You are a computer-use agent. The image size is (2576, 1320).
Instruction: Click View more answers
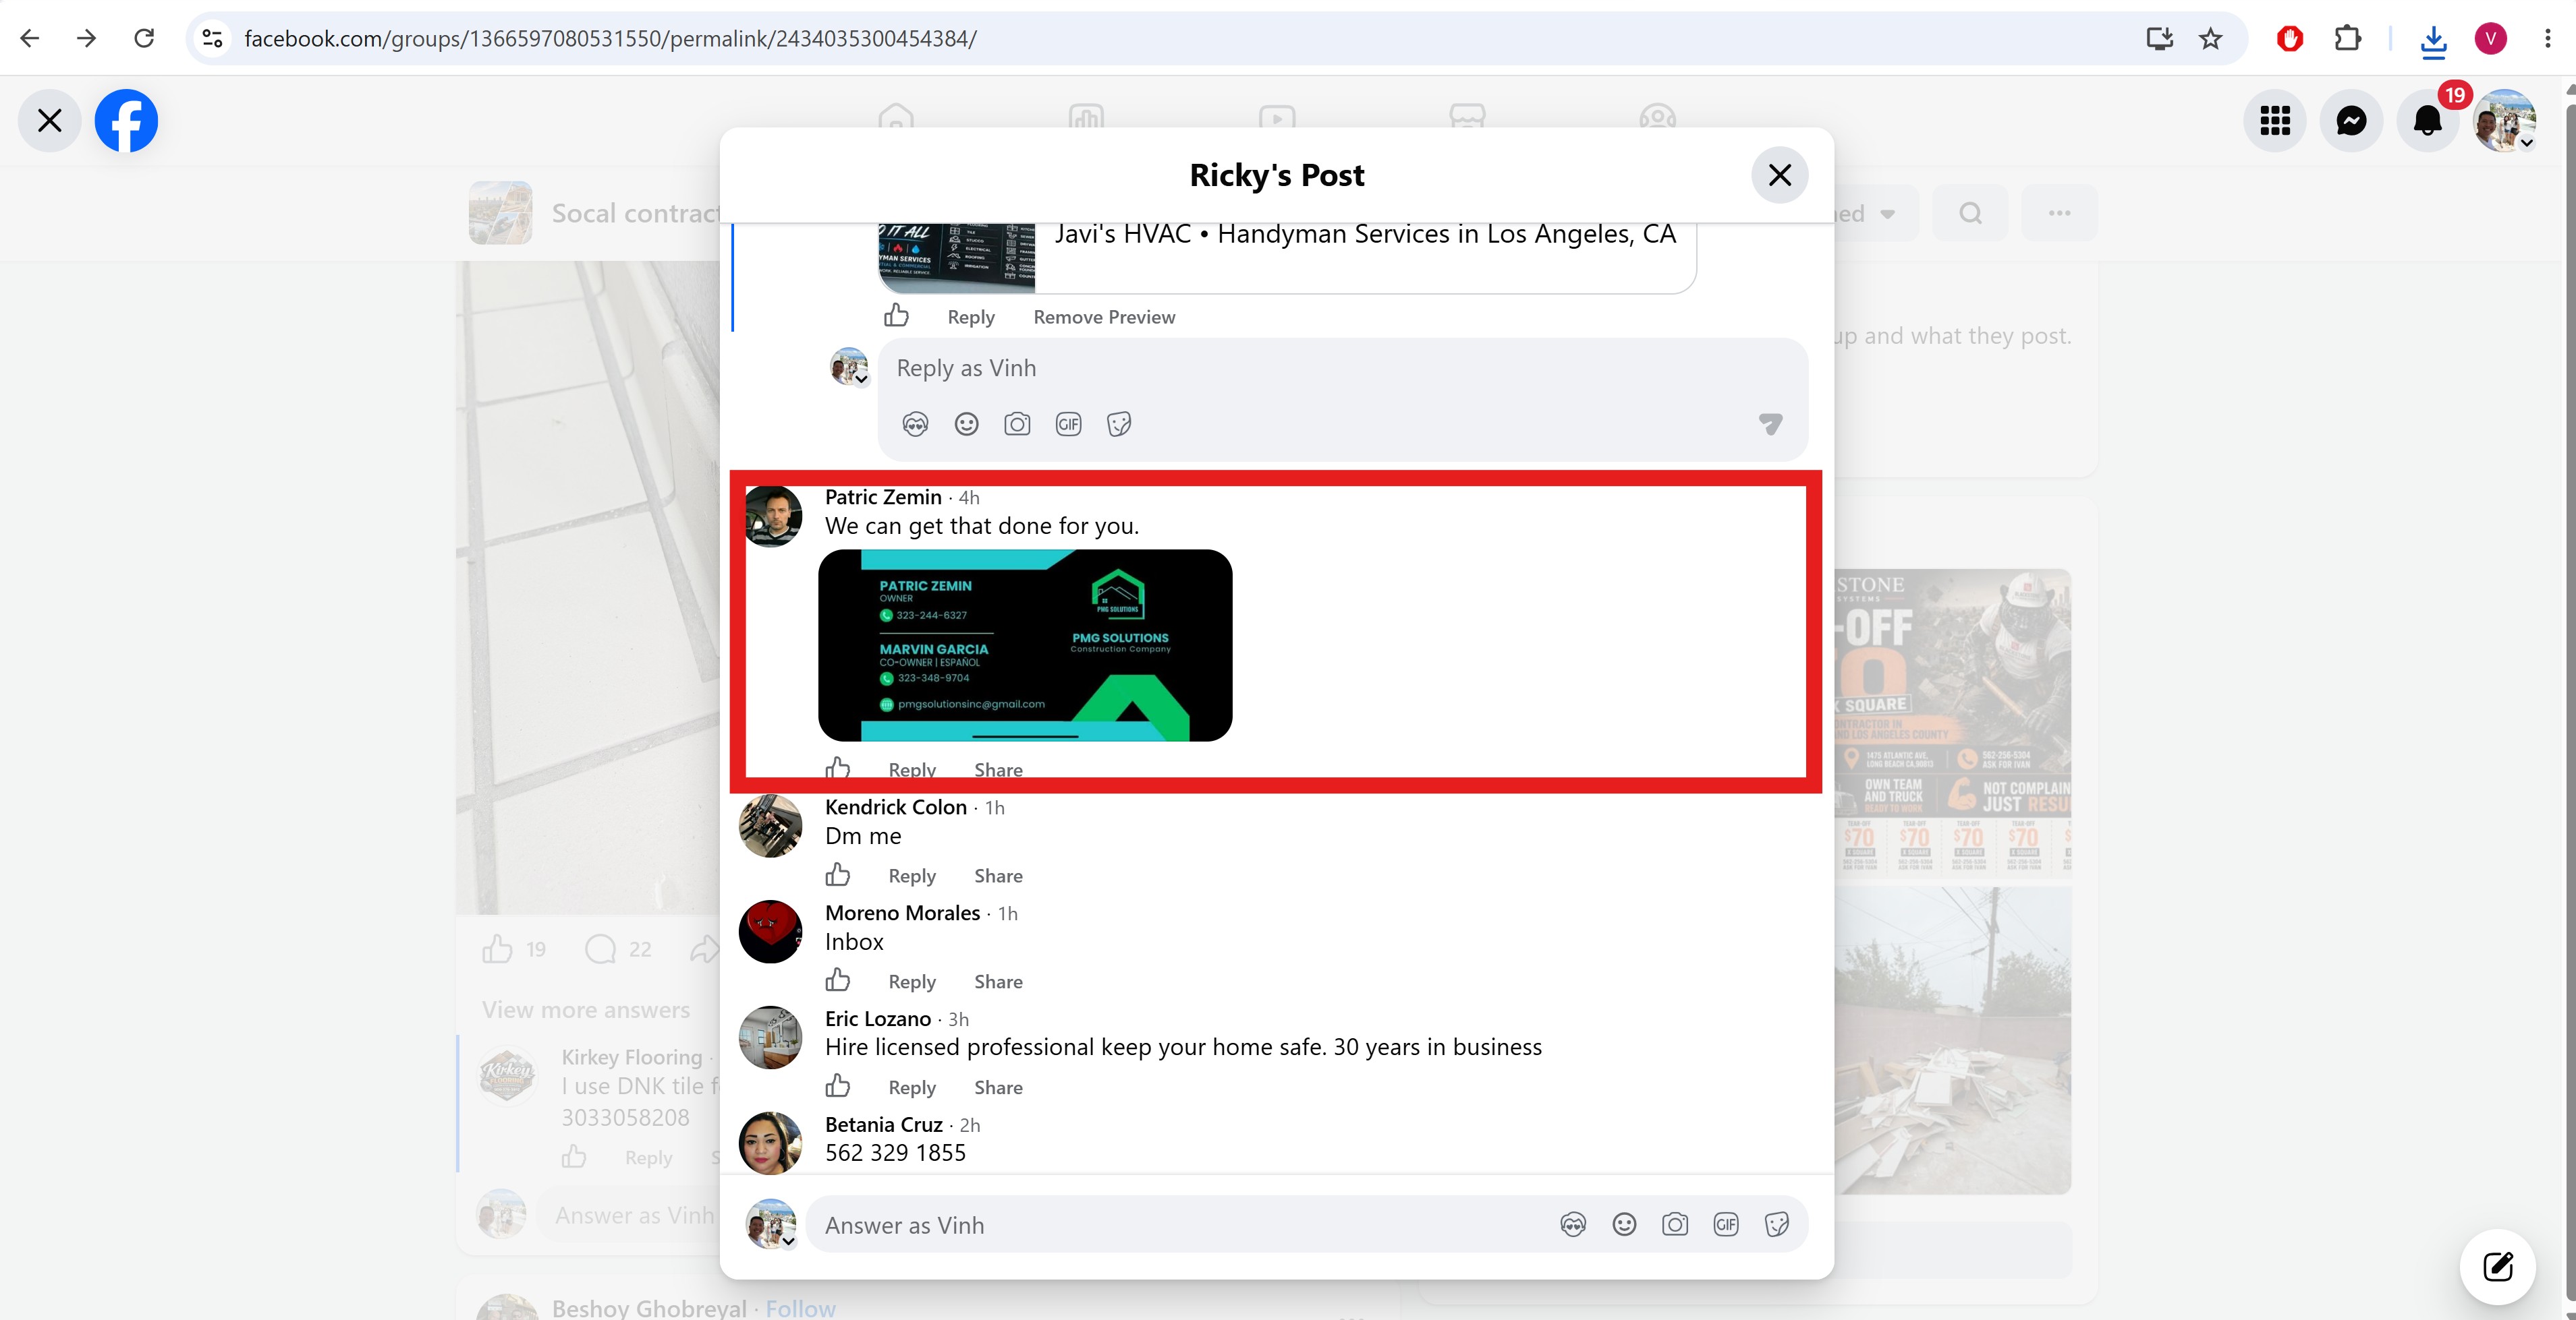586,1011
